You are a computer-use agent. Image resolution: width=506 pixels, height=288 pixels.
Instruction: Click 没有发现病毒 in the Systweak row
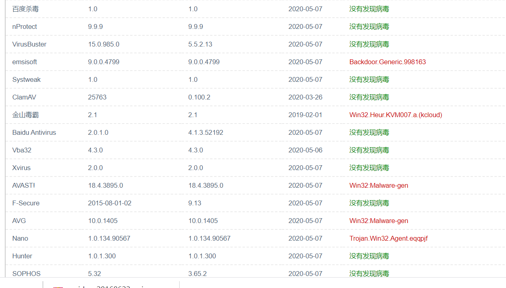click(369, 79)
